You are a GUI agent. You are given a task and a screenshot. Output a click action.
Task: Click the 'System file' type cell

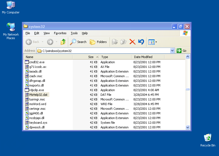click(108, 123)
